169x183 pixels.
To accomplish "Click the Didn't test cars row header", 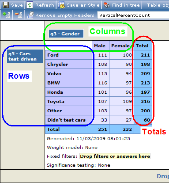I will point(68,120).
